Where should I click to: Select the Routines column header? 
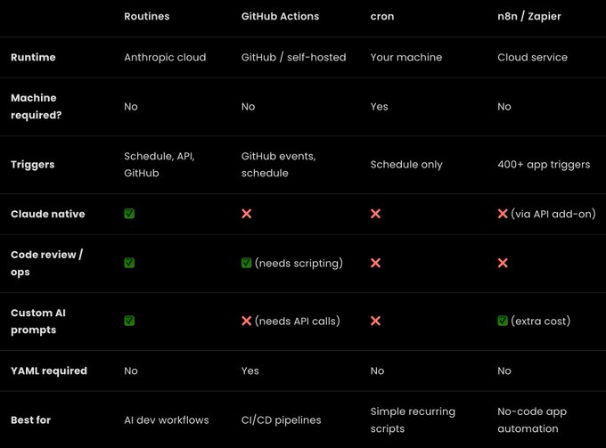pyautogui.click(x=147, y=16)
